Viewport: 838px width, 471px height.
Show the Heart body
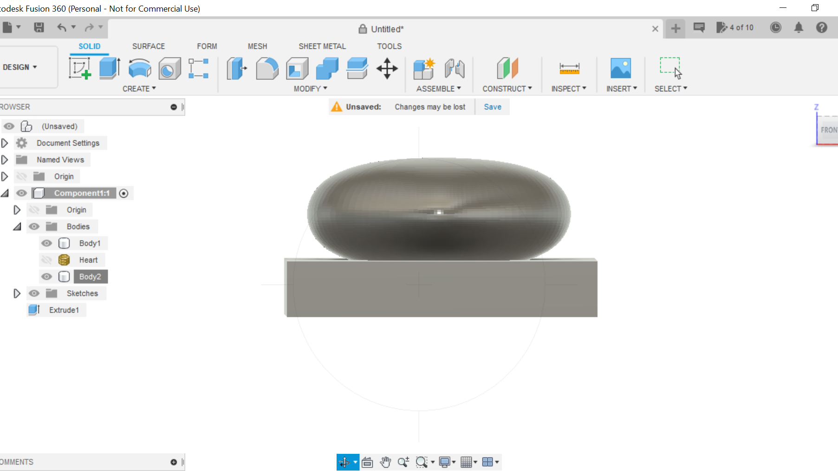46,259
